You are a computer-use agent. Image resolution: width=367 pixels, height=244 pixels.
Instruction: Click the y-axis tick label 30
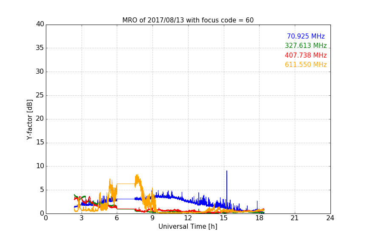40,72
